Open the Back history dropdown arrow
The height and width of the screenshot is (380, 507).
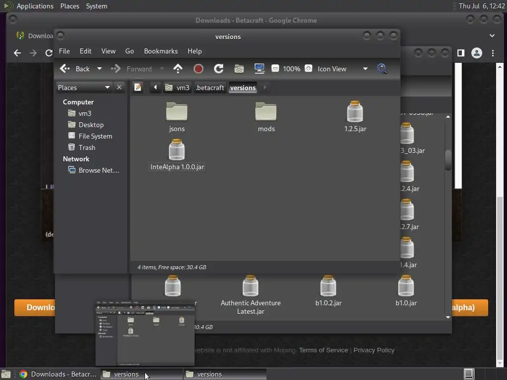99,69
